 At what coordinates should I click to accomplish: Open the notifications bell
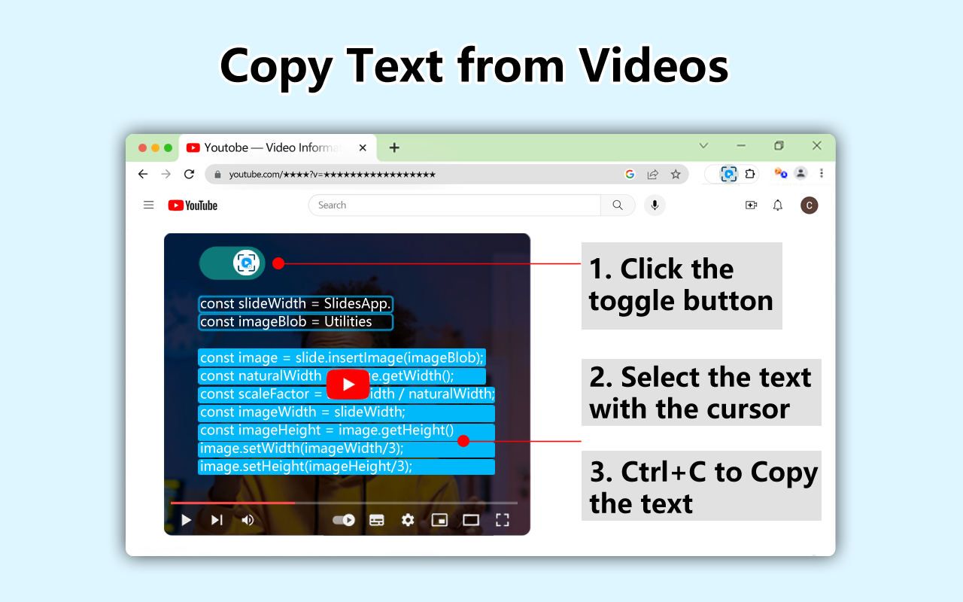[x=778, y=205]
